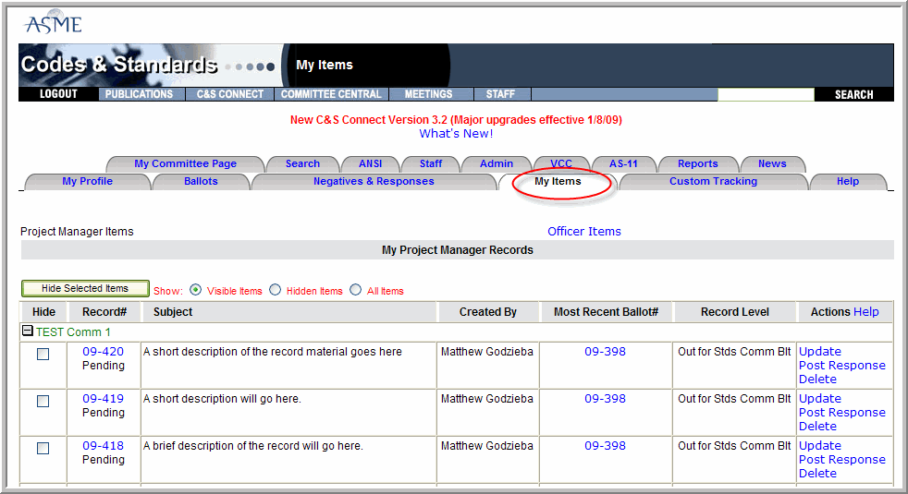Open the Officer Items link
908x494 pixels.
pos(584,232)
